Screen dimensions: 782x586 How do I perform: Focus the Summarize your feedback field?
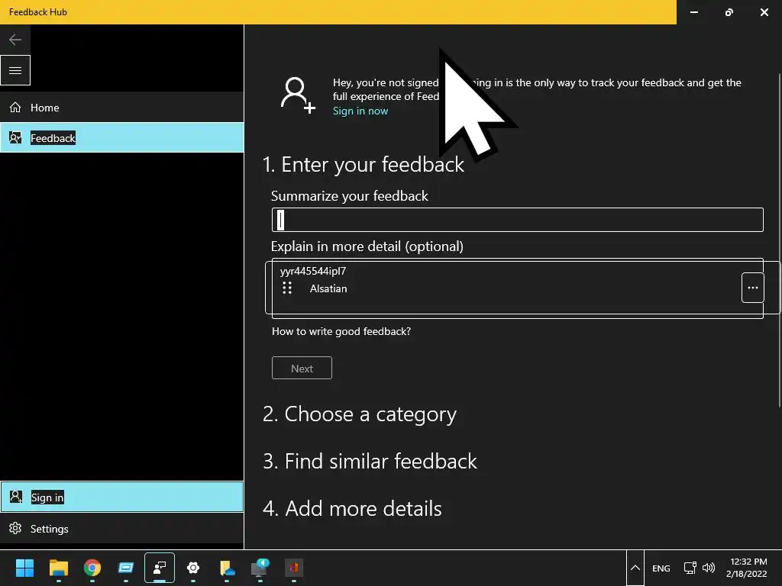click(x=517, y=220)
